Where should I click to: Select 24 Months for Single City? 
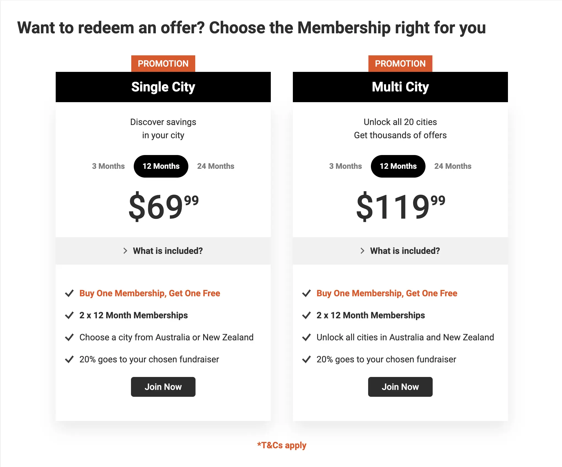tap(216, 166)
